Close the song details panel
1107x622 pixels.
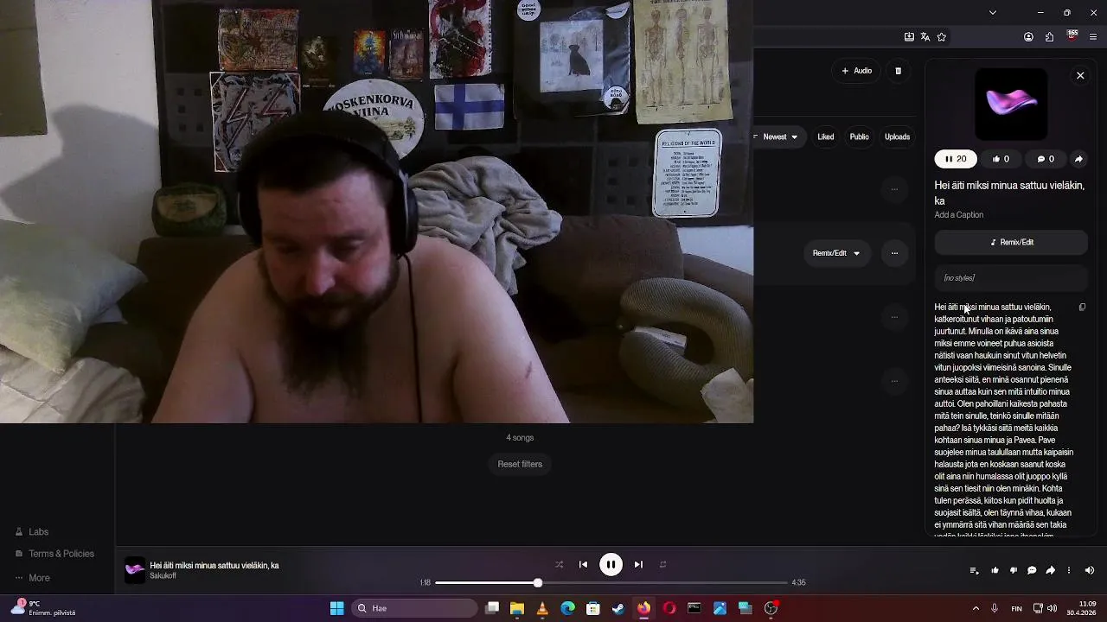click(x=1080, y=76)
